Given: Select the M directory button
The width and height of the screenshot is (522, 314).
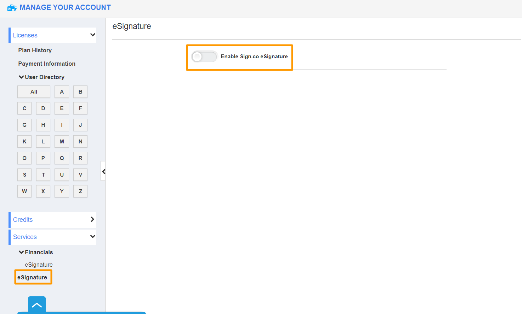Looking at the screenshot, I should (x=62, y=142).
